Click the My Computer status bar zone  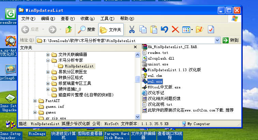click(196, 124)
